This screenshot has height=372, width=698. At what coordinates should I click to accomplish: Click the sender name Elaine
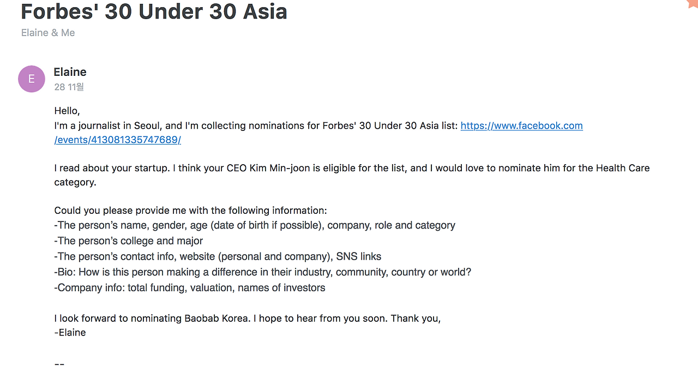pos(70,72)
